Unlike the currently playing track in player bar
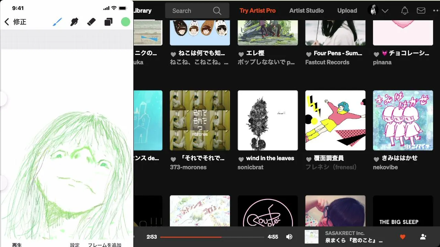Viewport: 440px width, 247px height. pyautogui.click(x=403, y=237)
